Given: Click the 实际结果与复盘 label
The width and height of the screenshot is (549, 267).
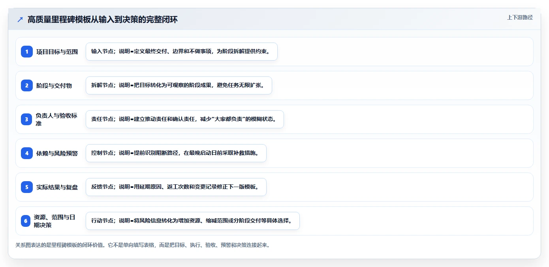Looking at the screenshot, I should [x=57, y=187].
